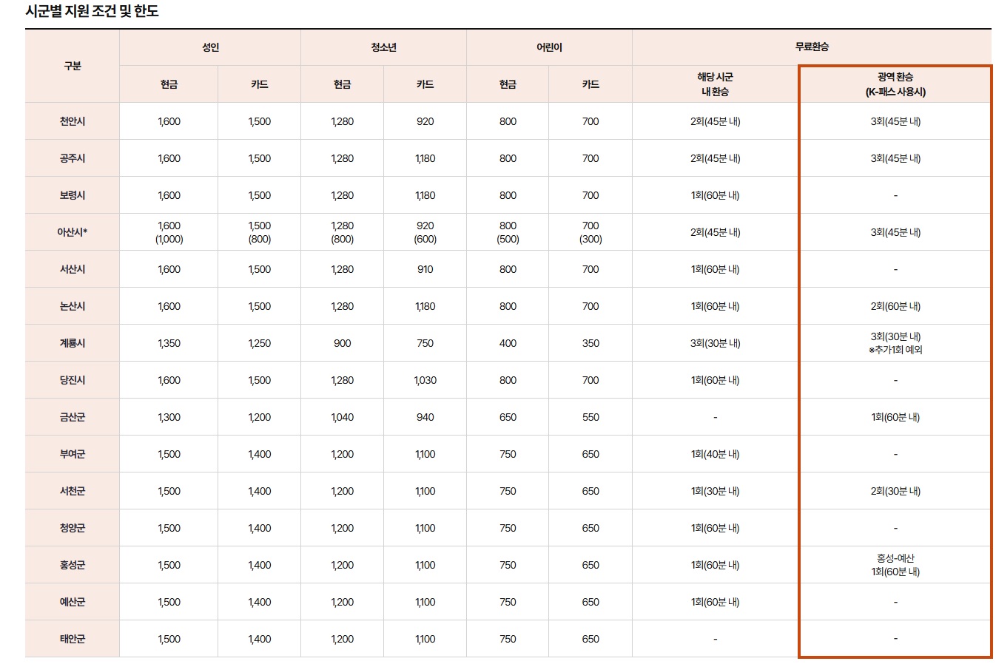The height and width of the screenshot is (664, 996).
Task: Select 청양군 청소년 현금 value 1,200
Action: pos(342,528)
